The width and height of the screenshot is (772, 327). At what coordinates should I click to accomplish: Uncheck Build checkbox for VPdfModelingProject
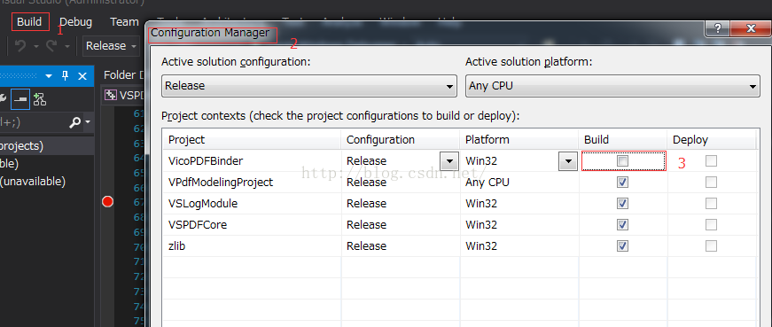623,183
